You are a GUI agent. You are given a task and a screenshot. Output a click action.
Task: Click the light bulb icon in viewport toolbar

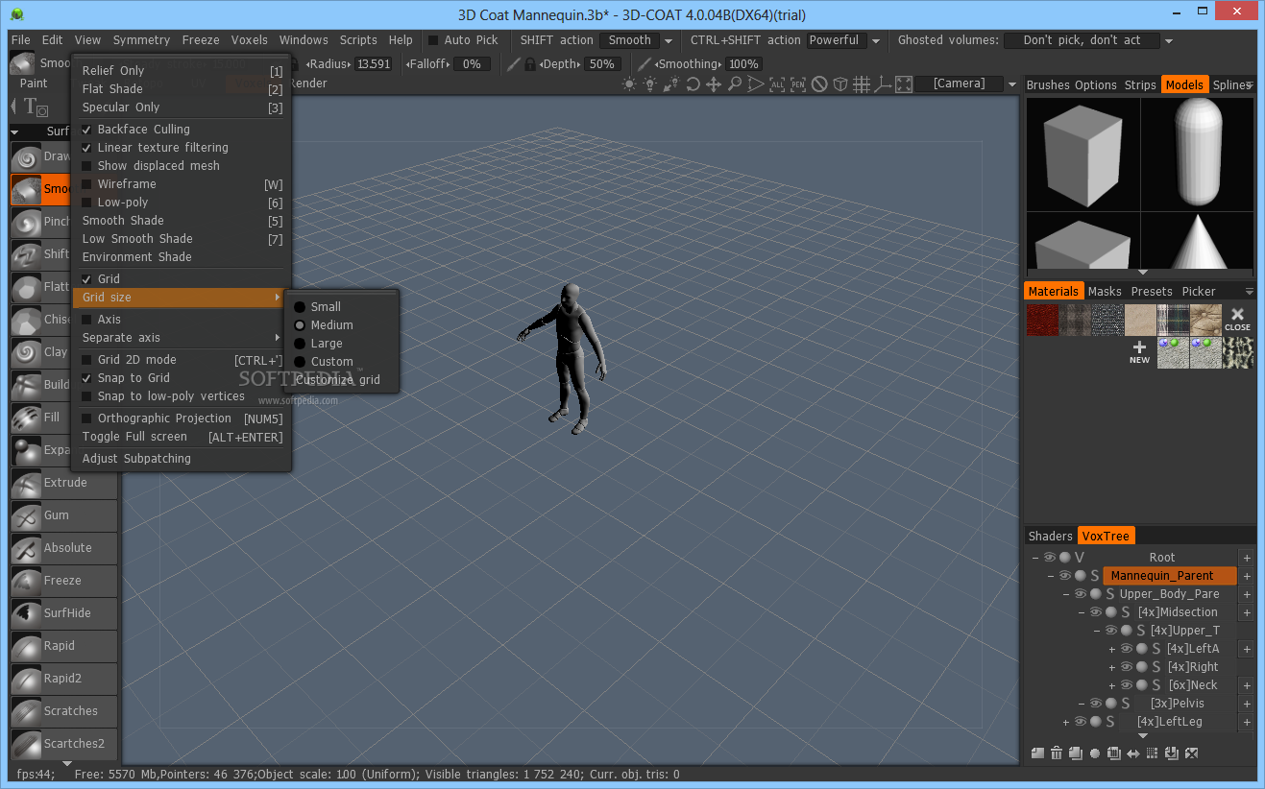click(x=650, y=84)
